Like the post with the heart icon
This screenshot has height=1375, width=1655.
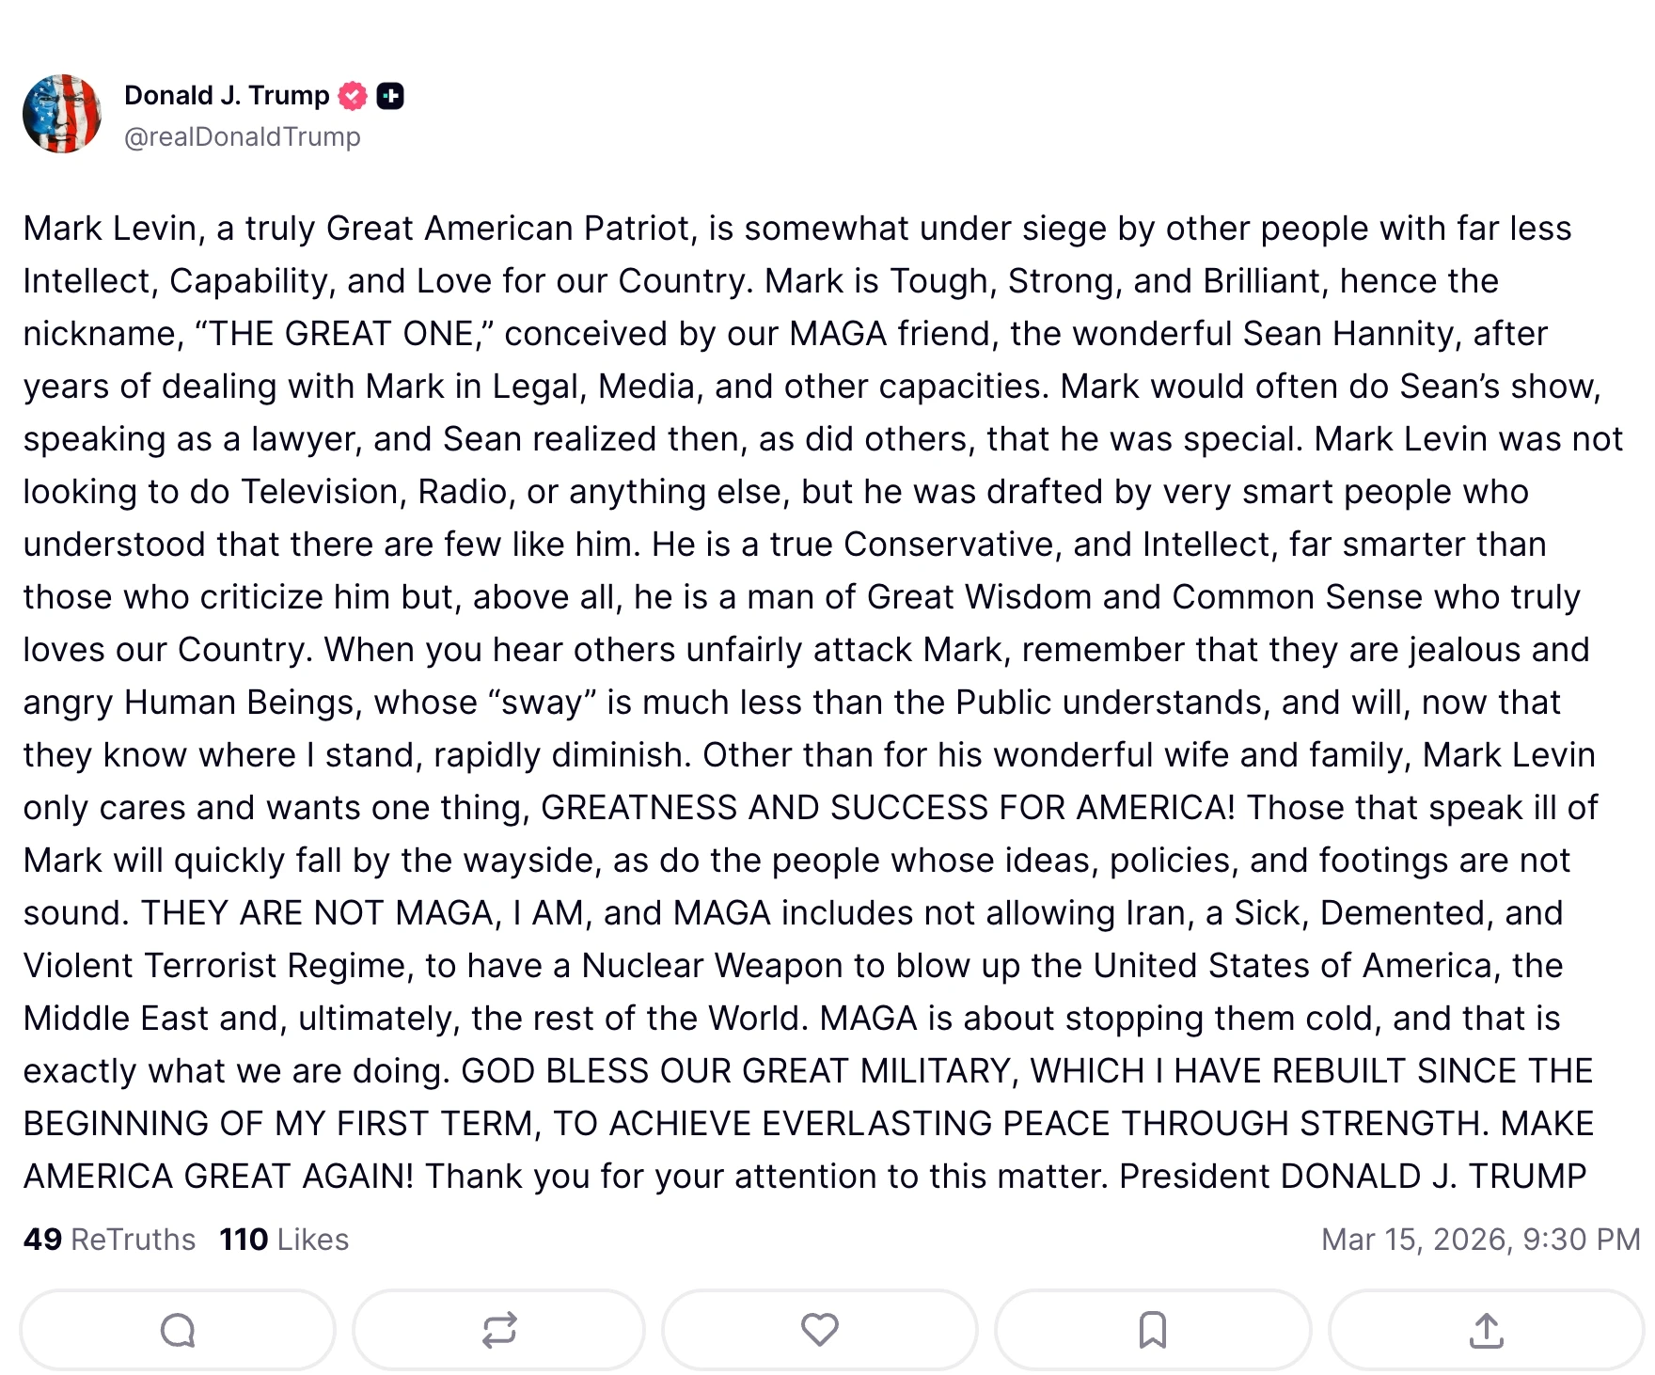point(820,1330)
